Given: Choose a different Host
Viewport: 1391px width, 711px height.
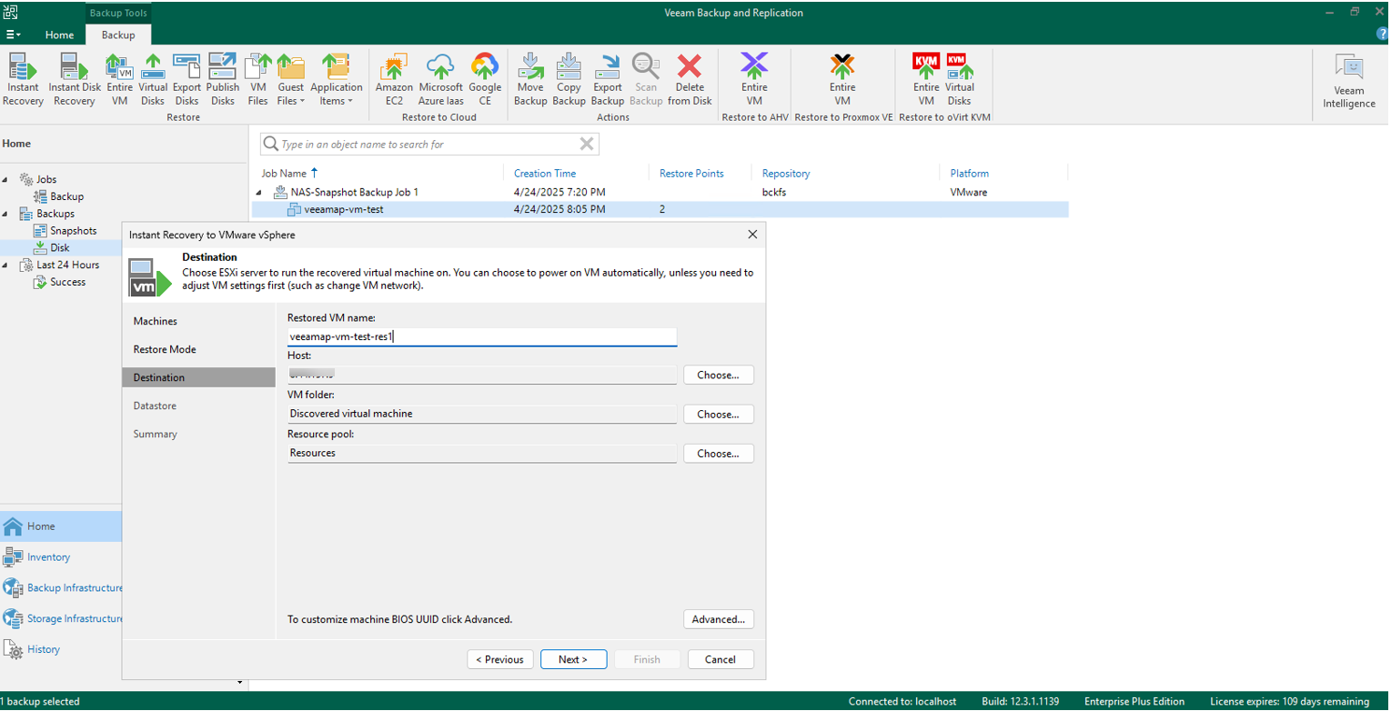Looking at the screenshot, I should point(719,375).
